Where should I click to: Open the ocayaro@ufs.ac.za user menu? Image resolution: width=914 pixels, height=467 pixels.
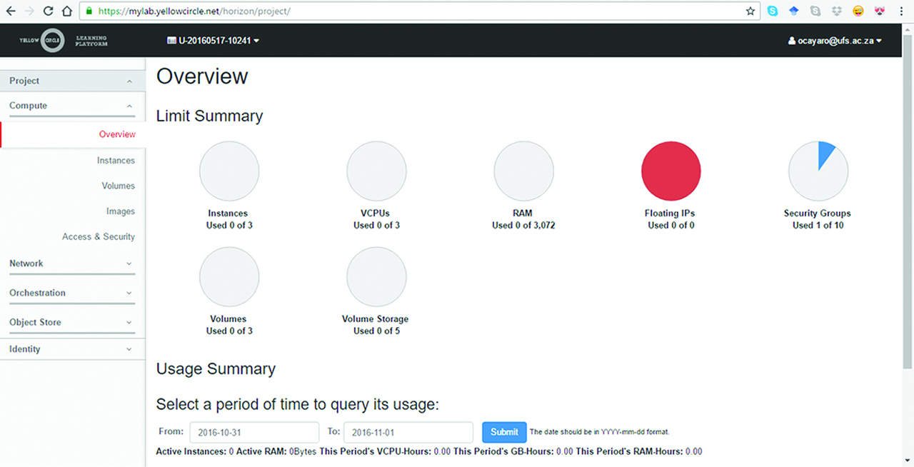pyautogui.click(x=835, y=41)
